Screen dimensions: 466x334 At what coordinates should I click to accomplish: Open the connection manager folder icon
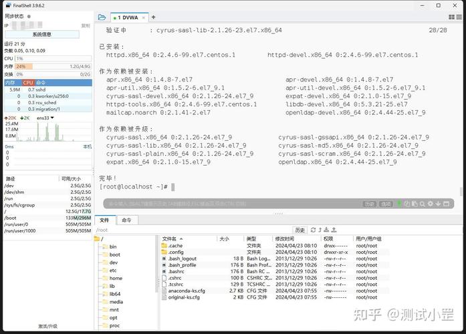[102, 17]
